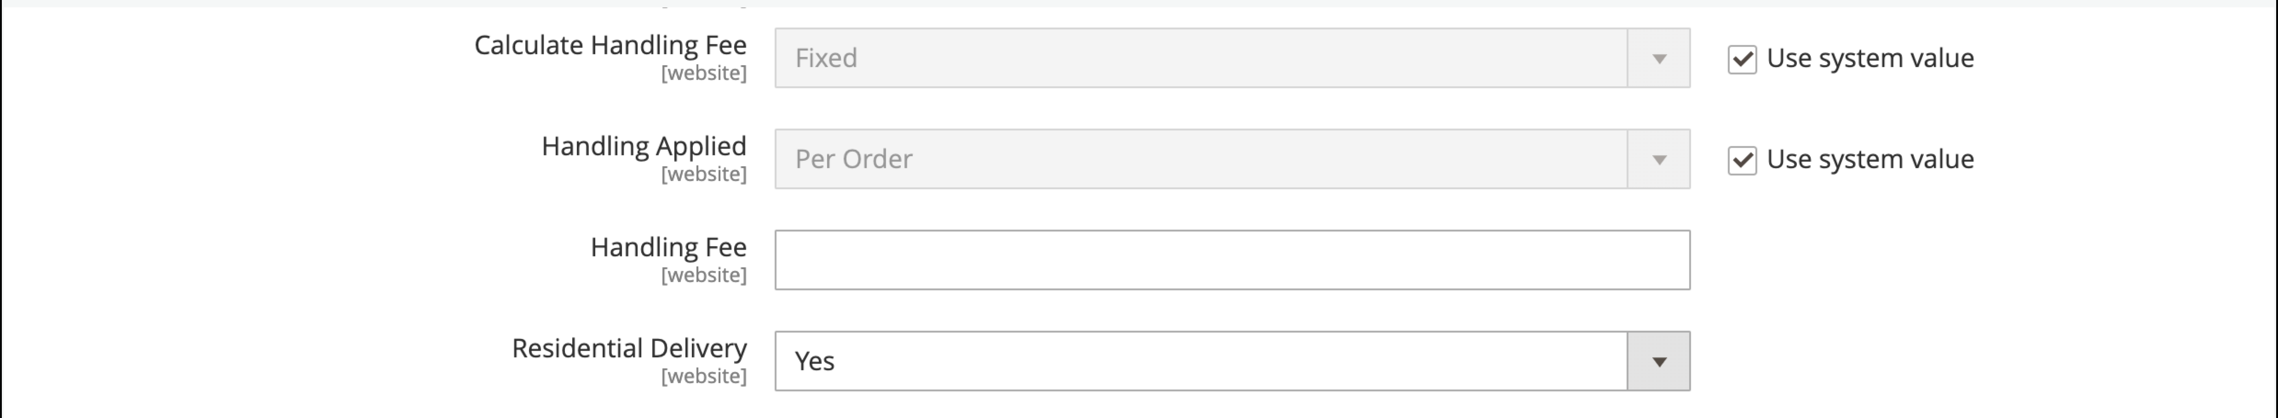2278x418 pixels.
Task: Click the Calculate Handling Fee dropdown arrow
Action: point(1659,58)
